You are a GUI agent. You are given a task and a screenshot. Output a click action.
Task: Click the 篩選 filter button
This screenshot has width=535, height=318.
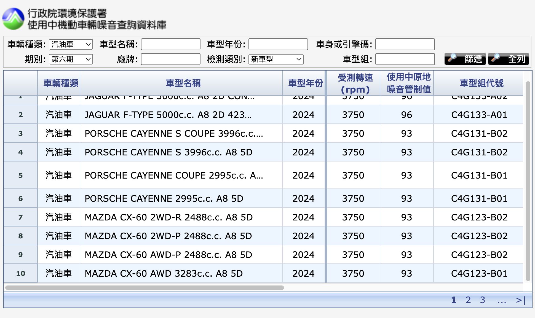(465, 59)
